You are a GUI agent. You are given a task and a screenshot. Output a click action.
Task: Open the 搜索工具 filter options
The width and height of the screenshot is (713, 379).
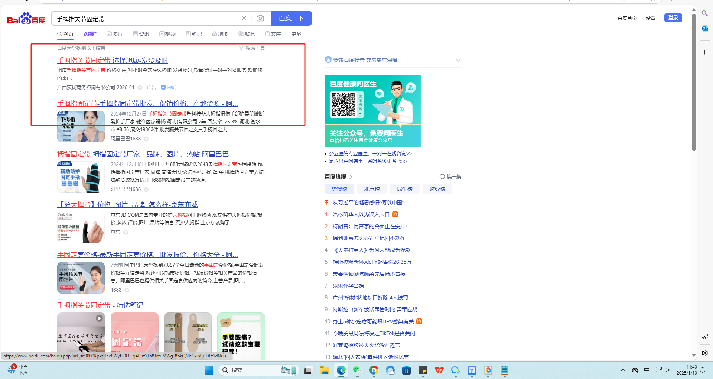coord(252,48)
